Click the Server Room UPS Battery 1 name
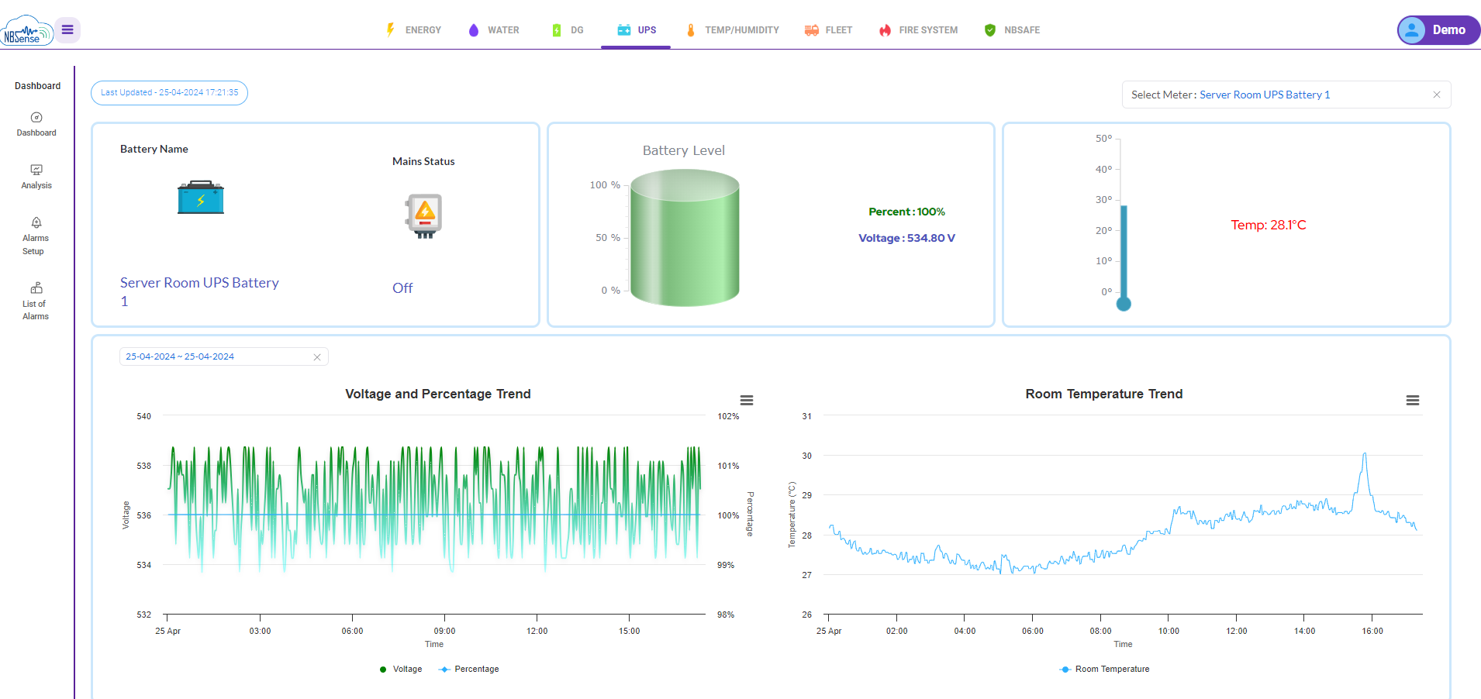Image resolution: width=1481 pixels, height=699 pixels. pos(199,292)
